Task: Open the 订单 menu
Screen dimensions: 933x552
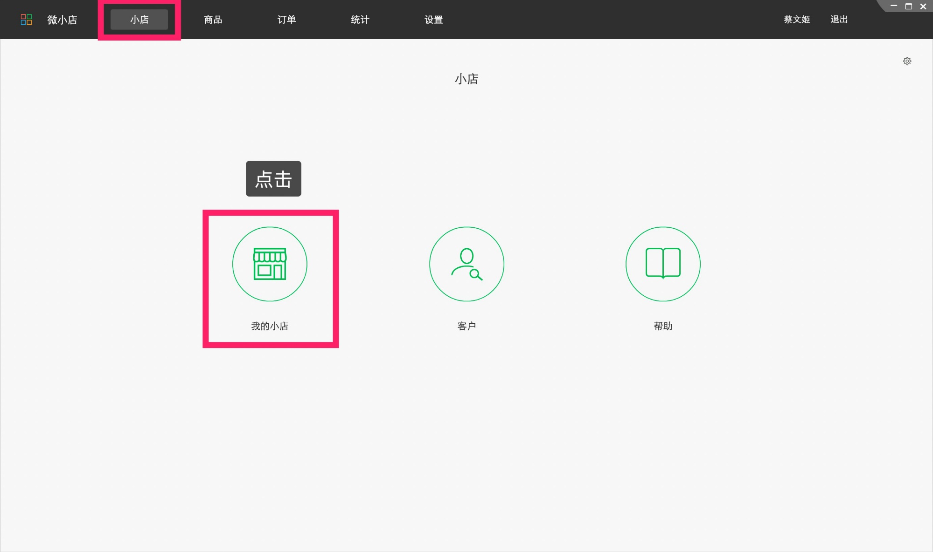Action: click(x=286, y=19)
